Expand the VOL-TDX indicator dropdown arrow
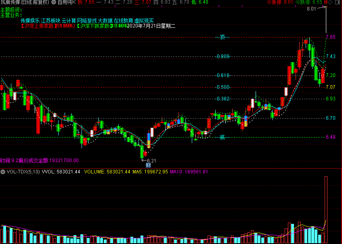 3,172
